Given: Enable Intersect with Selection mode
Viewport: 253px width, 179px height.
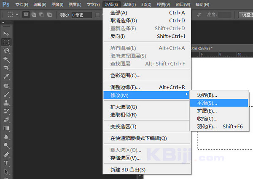Looking at the screenshot, I should (49, 15).
